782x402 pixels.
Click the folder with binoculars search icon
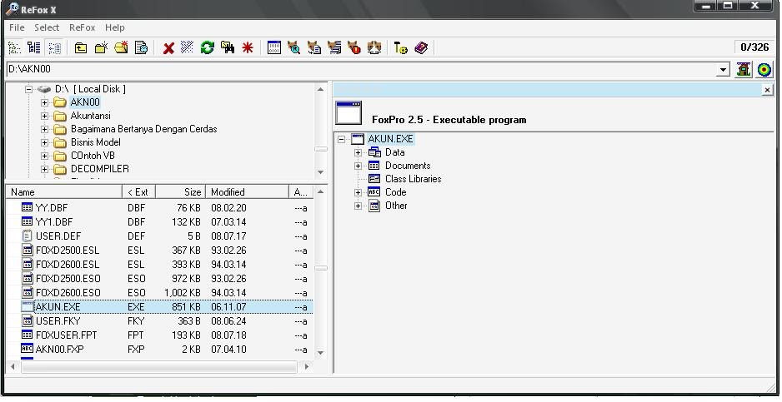(x=228, y=47)
